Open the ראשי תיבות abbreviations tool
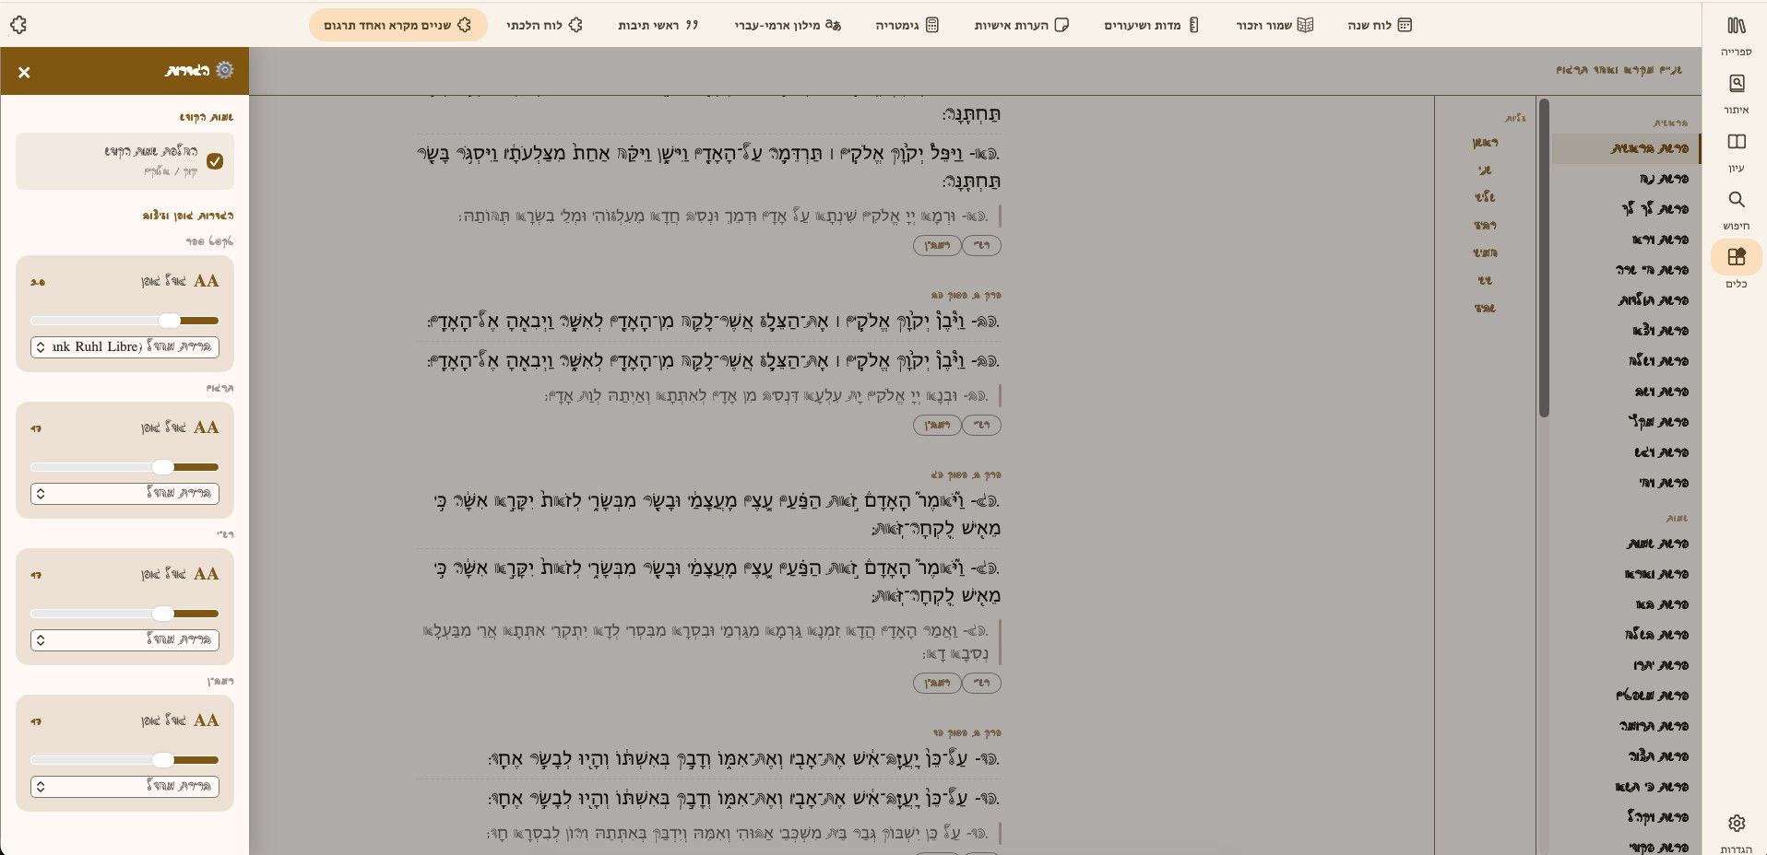The width and height of the screenshot is (1767, 855). 658,25
